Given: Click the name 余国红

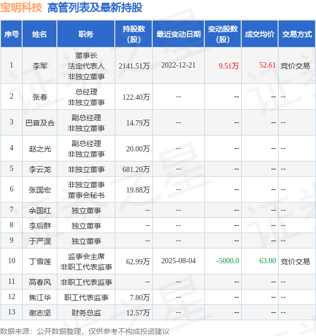Looking at the screenshot, I should click(x=40, y=210).
